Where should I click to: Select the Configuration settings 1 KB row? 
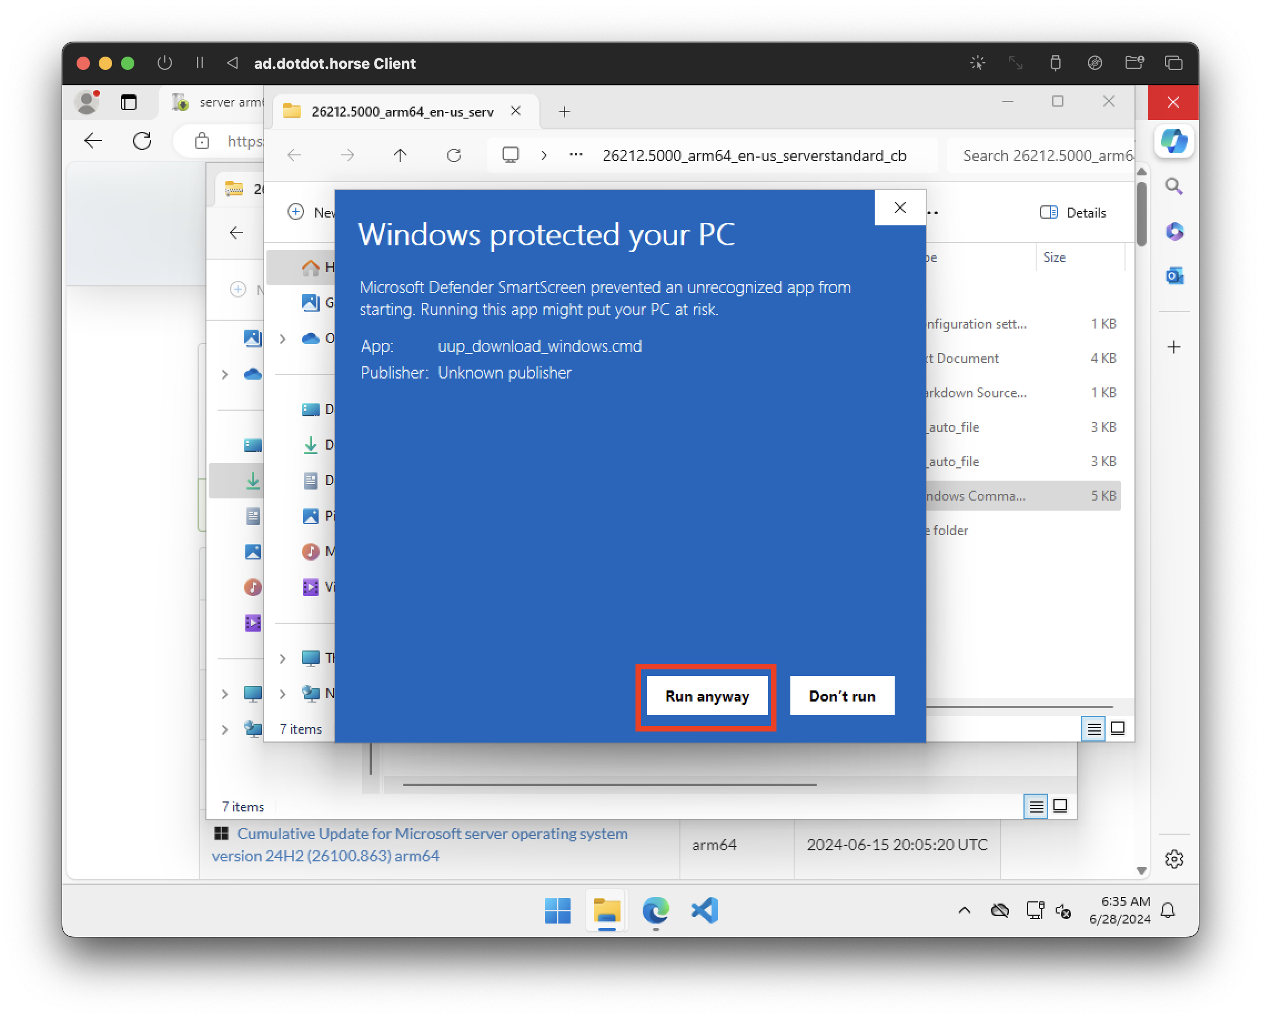(x=1023, y=324)
